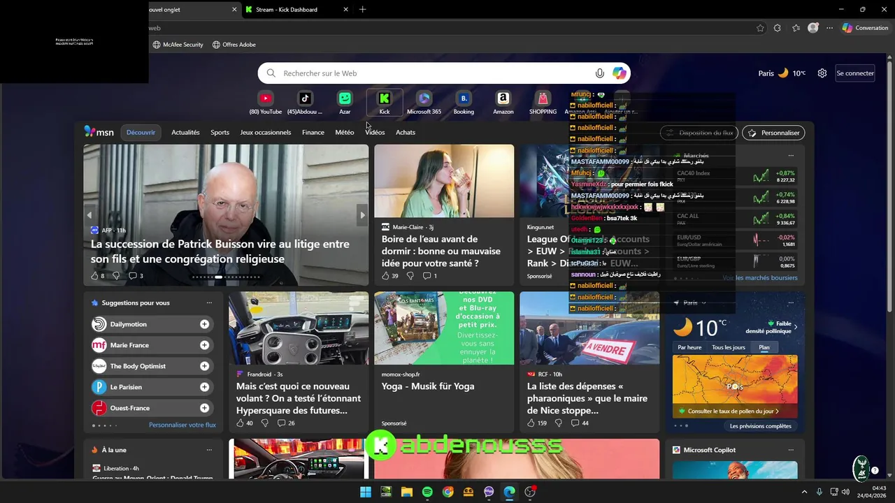Open the browser profile avatar
Image resolution: width=895 pixels, height=503 pixels.
812,28
